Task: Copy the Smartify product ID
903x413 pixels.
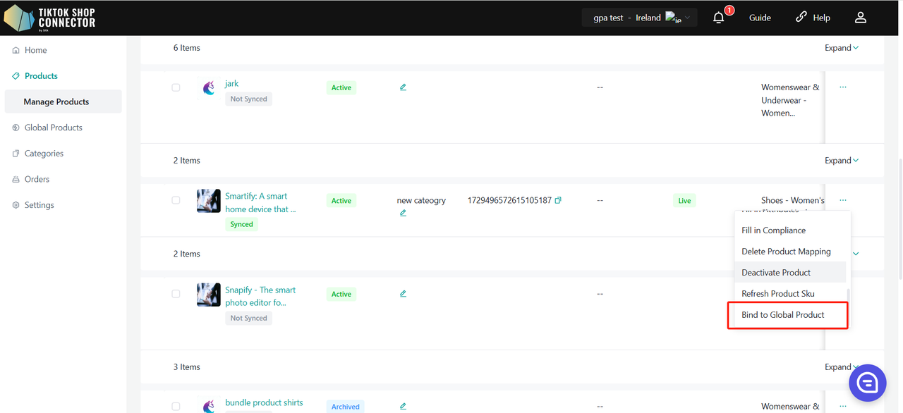Action: click(x=558, y=201)
